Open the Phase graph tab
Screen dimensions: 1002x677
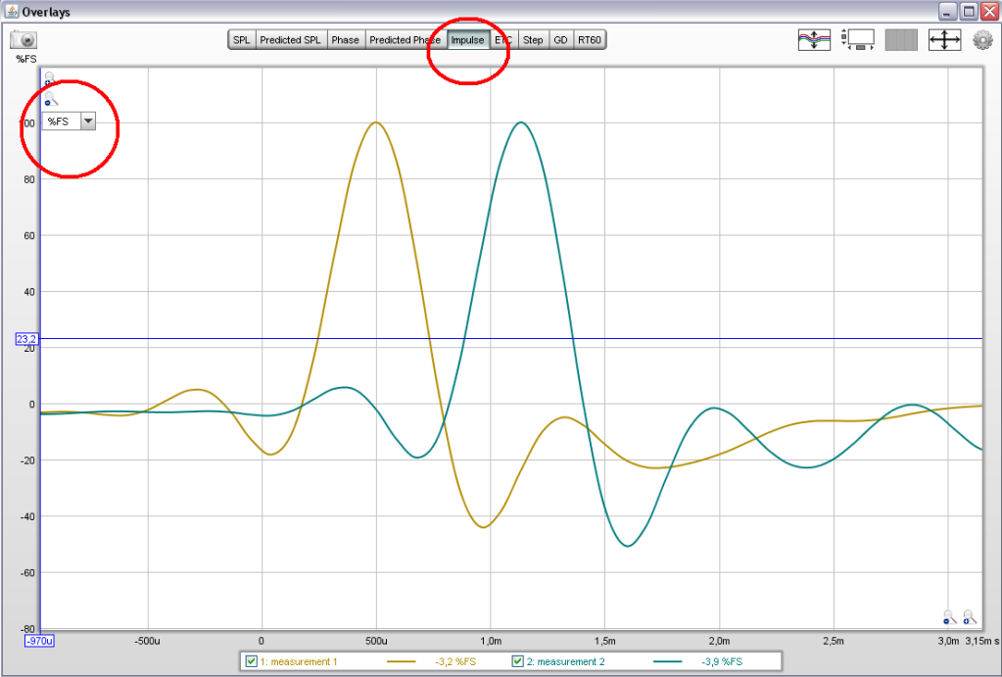(345, 40)
